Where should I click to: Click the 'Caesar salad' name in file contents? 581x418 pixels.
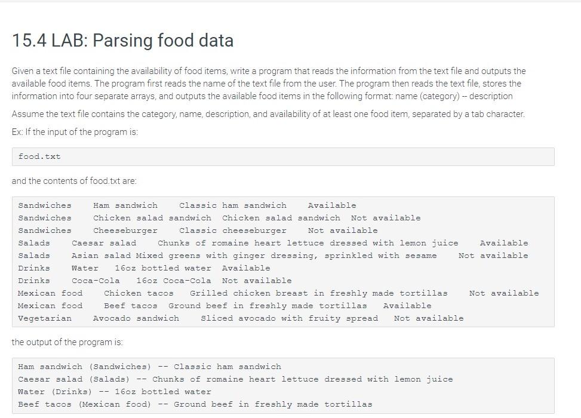tap(104, 243)
